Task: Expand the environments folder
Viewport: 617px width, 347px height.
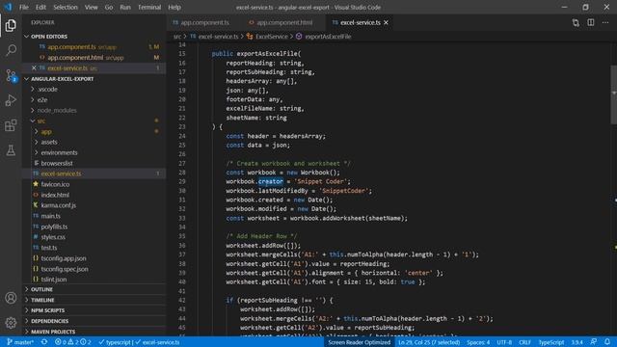Action: coord(59,152)
